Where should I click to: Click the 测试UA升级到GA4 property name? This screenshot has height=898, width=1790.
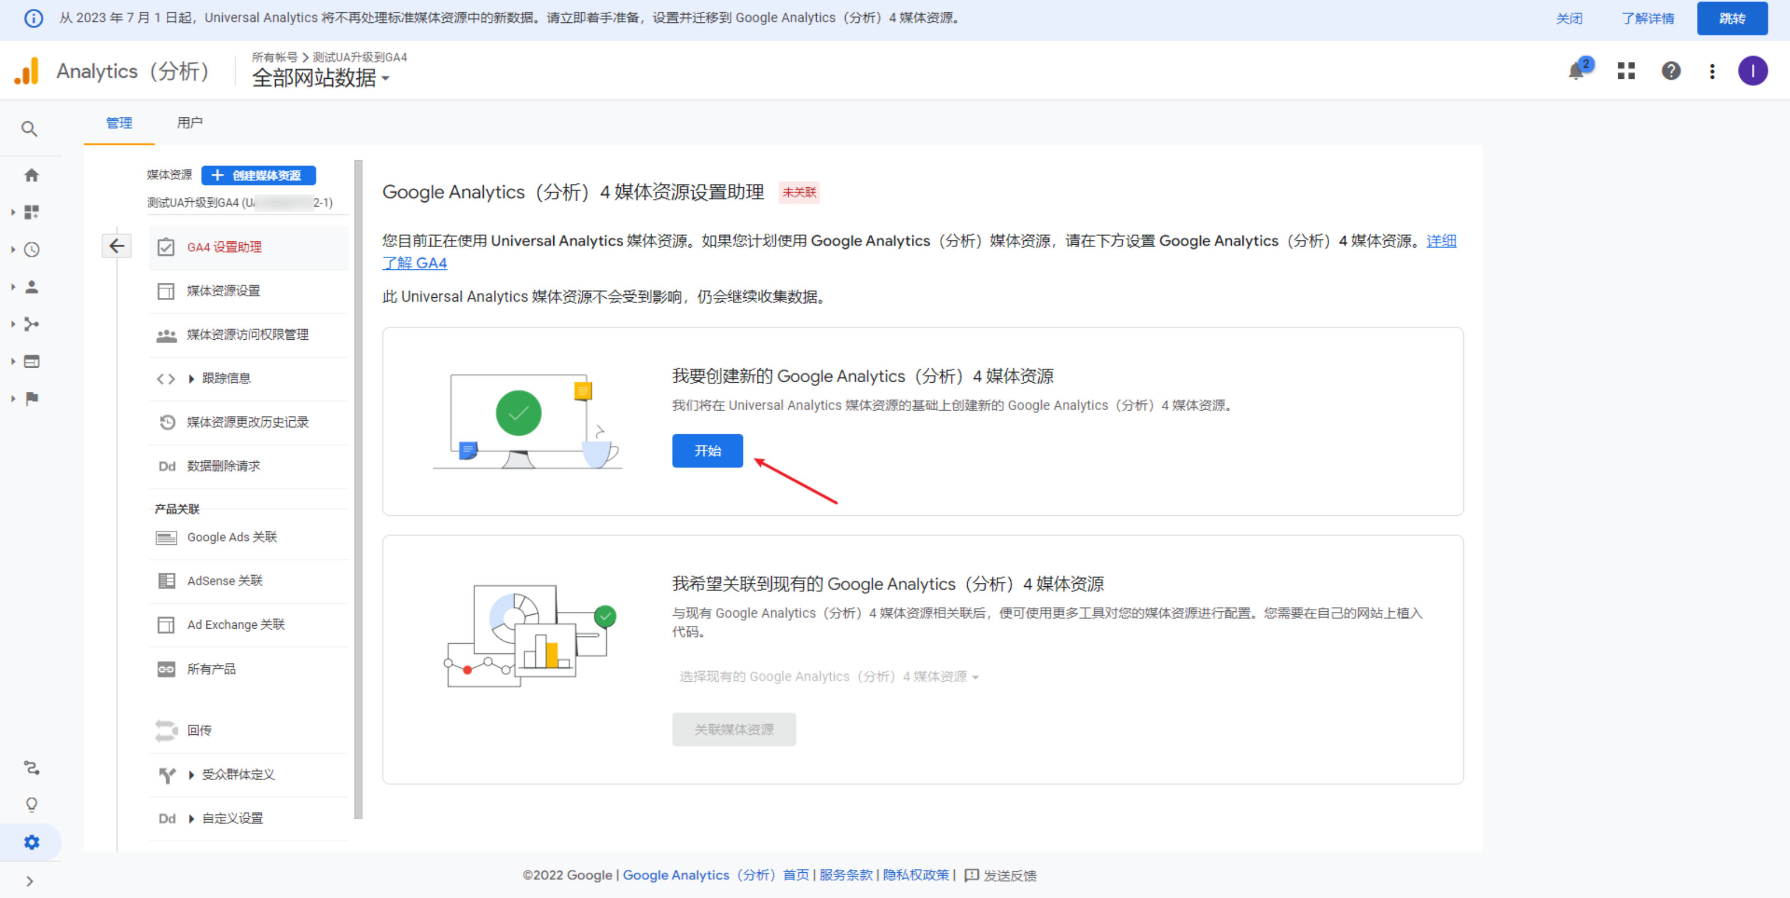tap(240, 203)
